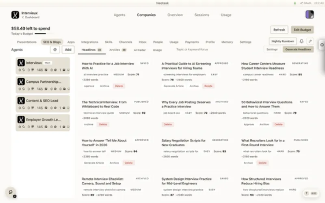325x203 pixels.
Task: Archive 'What Recruiters Look for' headline
Action: (248, 163)
